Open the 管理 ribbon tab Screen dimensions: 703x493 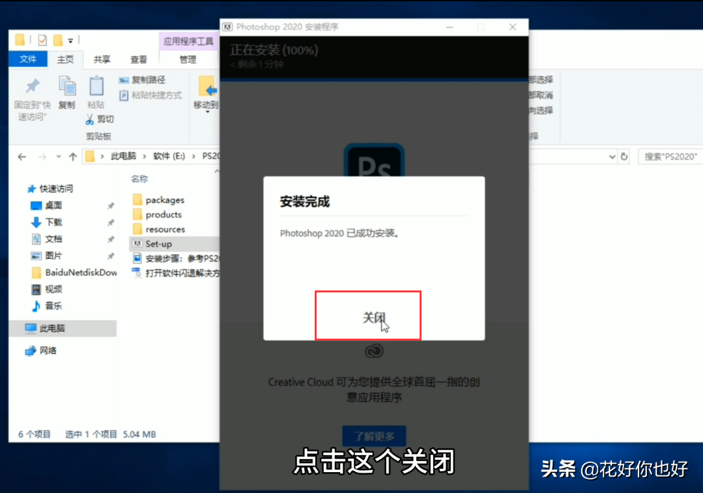point(188,59)
